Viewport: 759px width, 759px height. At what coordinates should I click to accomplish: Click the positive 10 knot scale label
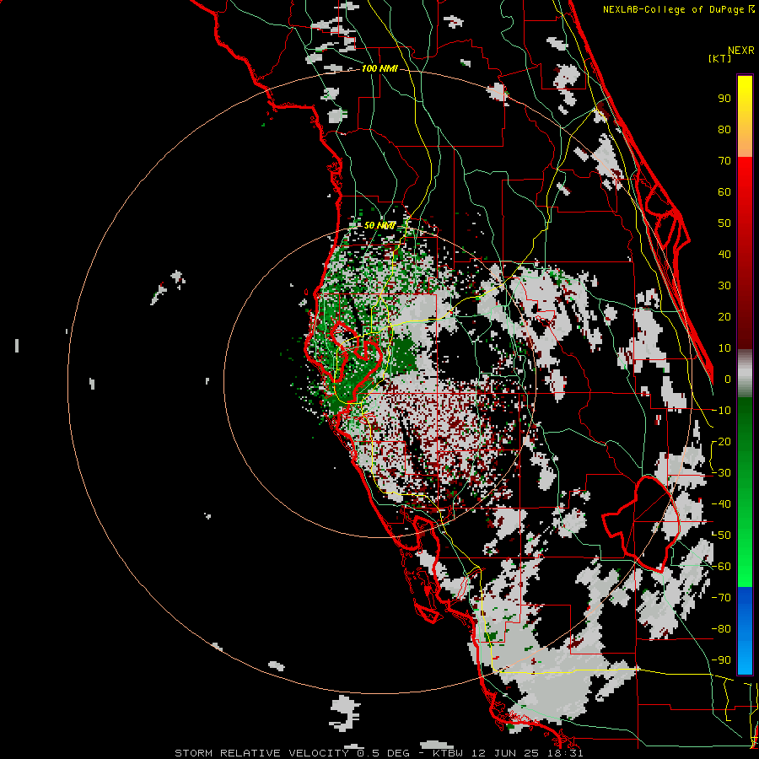pyautogui.click(x=724, y=348)
